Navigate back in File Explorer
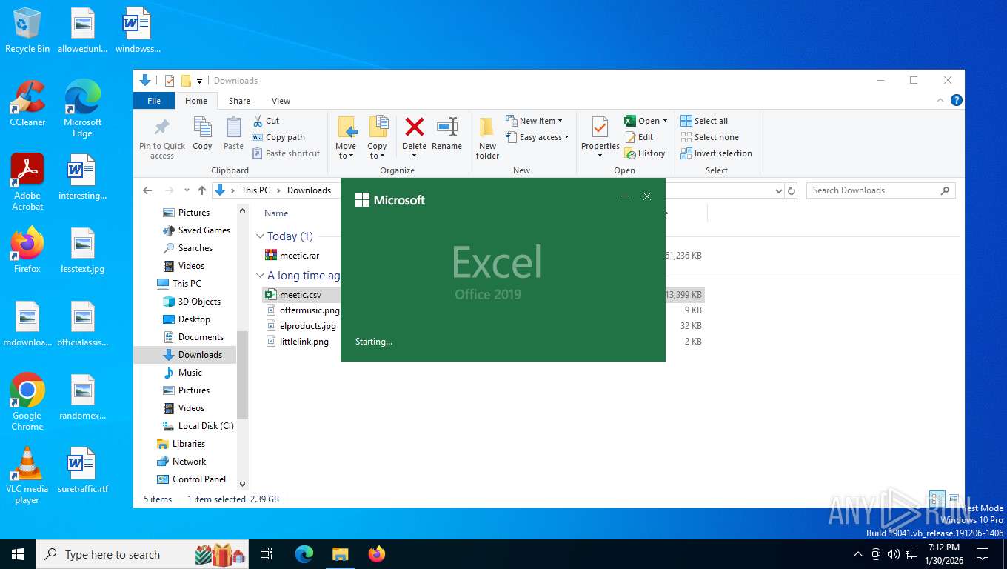The width and height of the screenshot is (1007, 569). [x=147, y=190]
